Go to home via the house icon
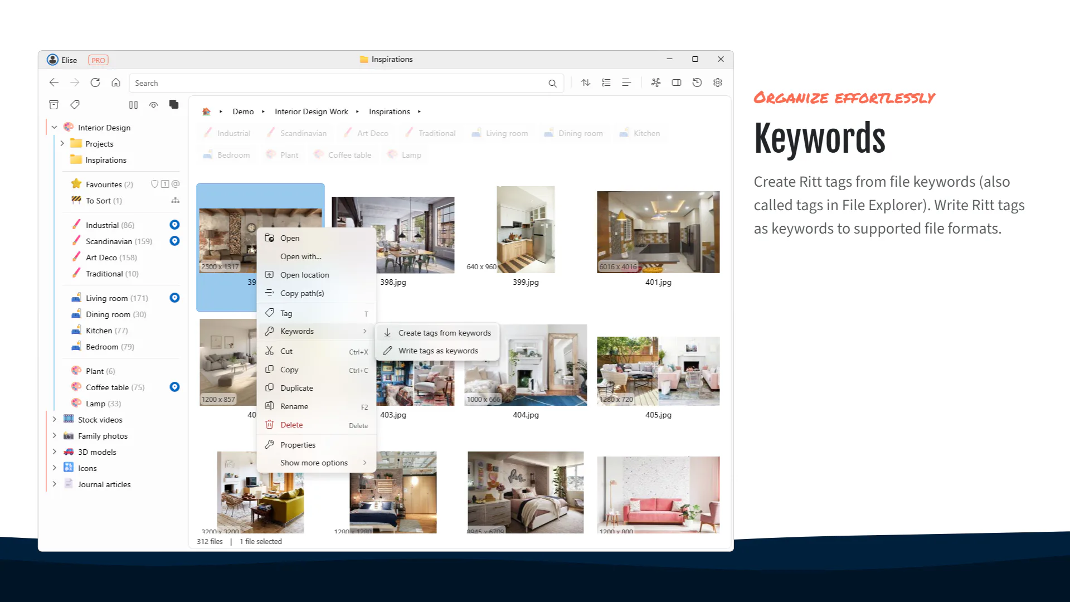 coord(116,82)
